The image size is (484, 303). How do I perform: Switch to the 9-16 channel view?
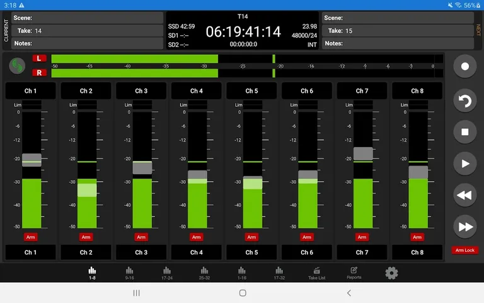pyautogui.click(x=129, y=273)
